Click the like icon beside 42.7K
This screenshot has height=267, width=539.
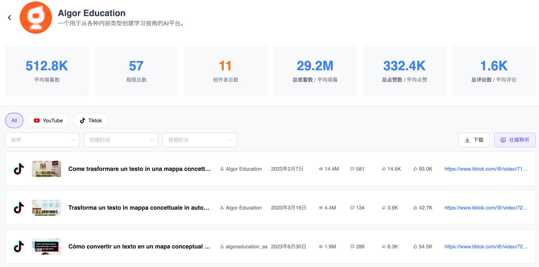[415, 208]
